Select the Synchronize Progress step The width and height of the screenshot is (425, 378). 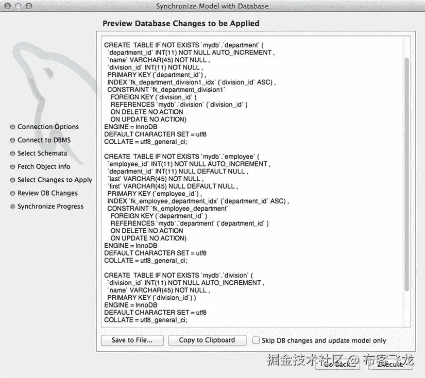50,207
